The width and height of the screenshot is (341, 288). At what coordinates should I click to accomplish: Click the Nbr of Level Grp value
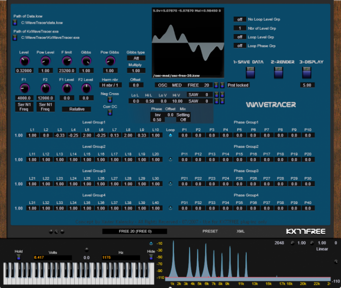tap(240, 28)
